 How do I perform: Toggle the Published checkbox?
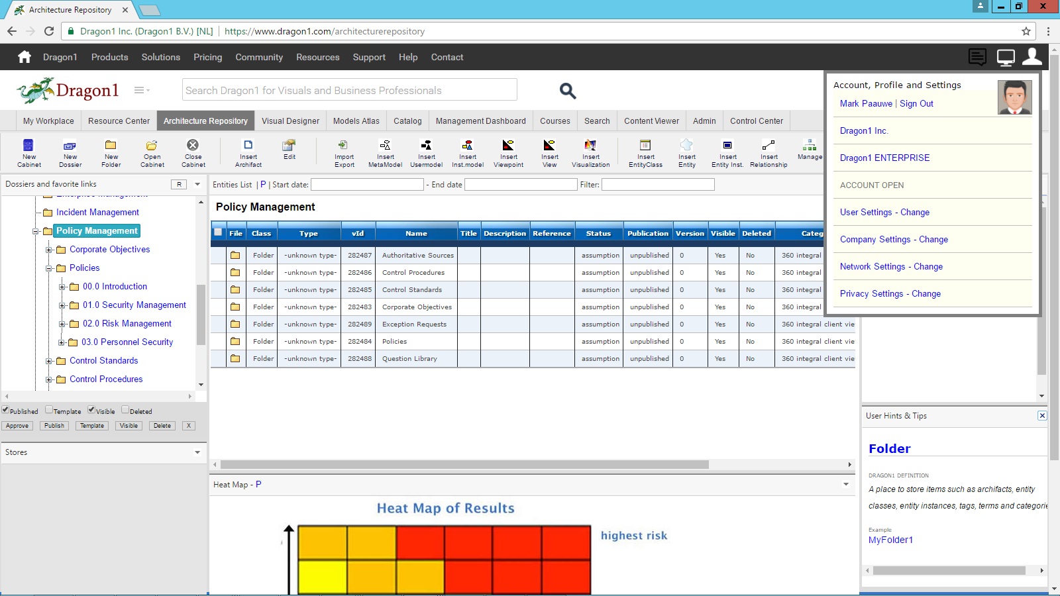click(x=5, y=411)
